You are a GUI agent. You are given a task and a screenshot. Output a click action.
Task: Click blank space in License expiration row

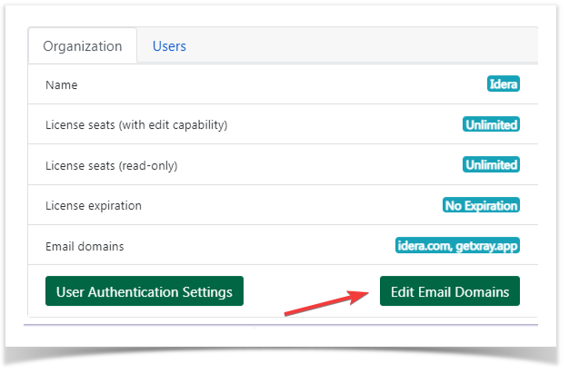click(x=290, y=205)
